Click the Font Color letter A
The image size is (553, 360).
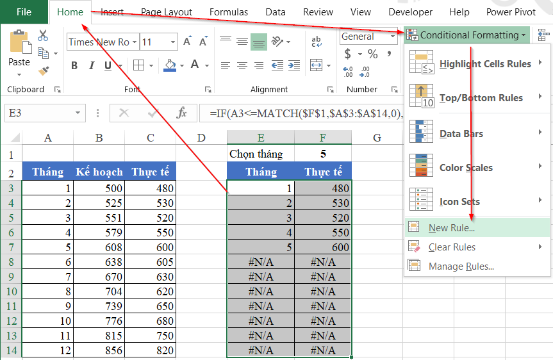pos(195,65)
